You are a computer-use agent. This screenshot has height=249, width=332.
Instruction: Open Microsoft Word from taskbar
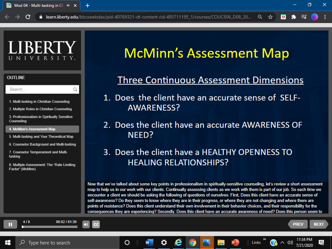[x=149, y=243]
